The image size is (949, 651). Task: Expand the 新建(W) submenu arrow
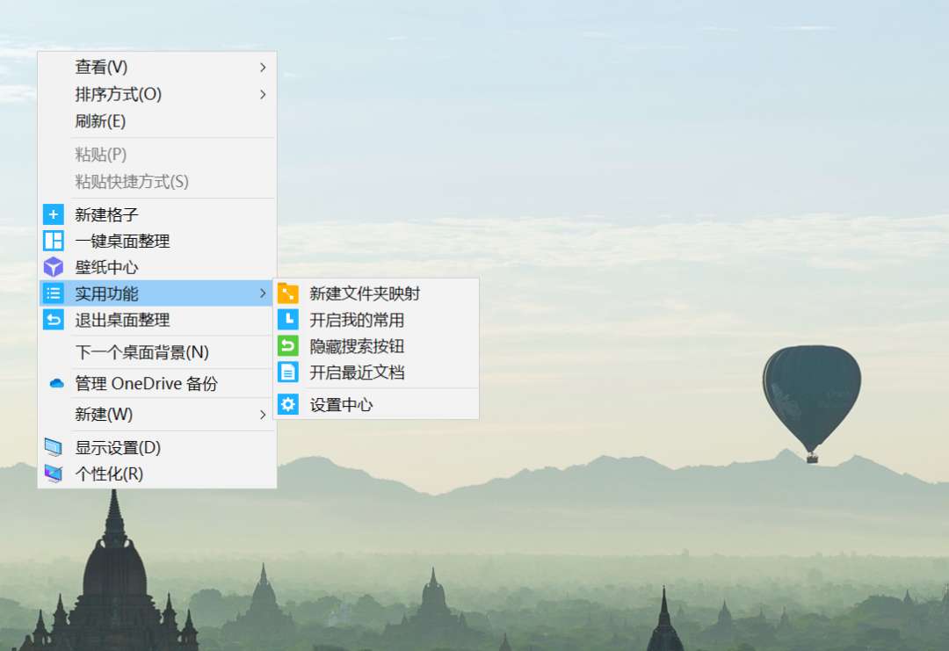pos(263,415)
